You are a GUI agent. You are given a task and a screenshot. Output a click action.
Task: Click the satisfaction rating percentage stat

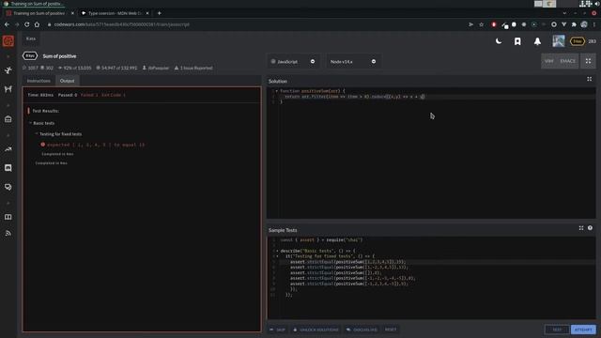click(75, 68)
